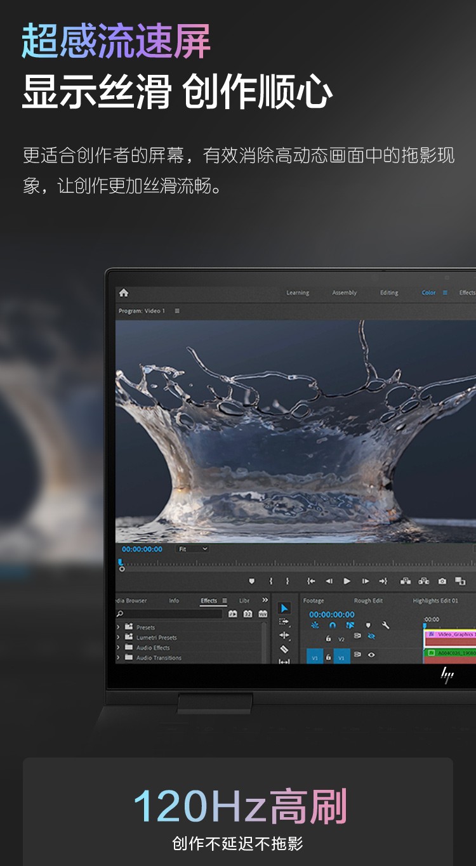
Task: Open the Program: Video 1 panel menu
Action: pos(177,311)
